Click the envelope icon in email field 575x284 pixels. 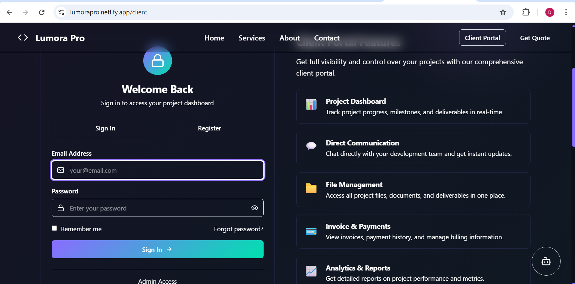[61, 170]
